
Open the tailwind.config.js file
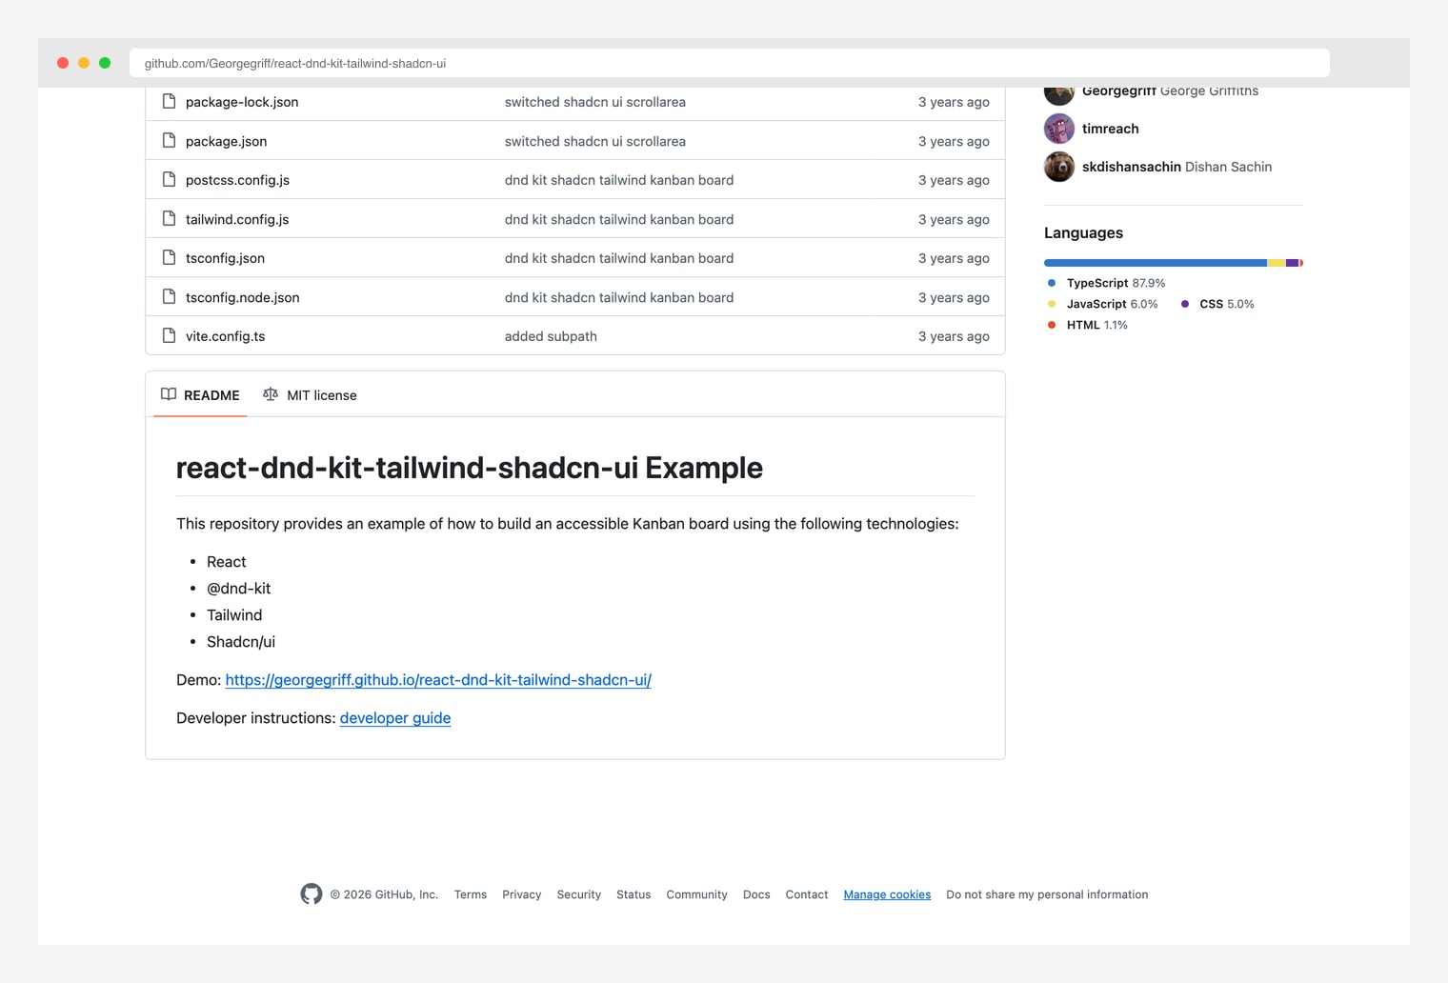coord(237,219)
